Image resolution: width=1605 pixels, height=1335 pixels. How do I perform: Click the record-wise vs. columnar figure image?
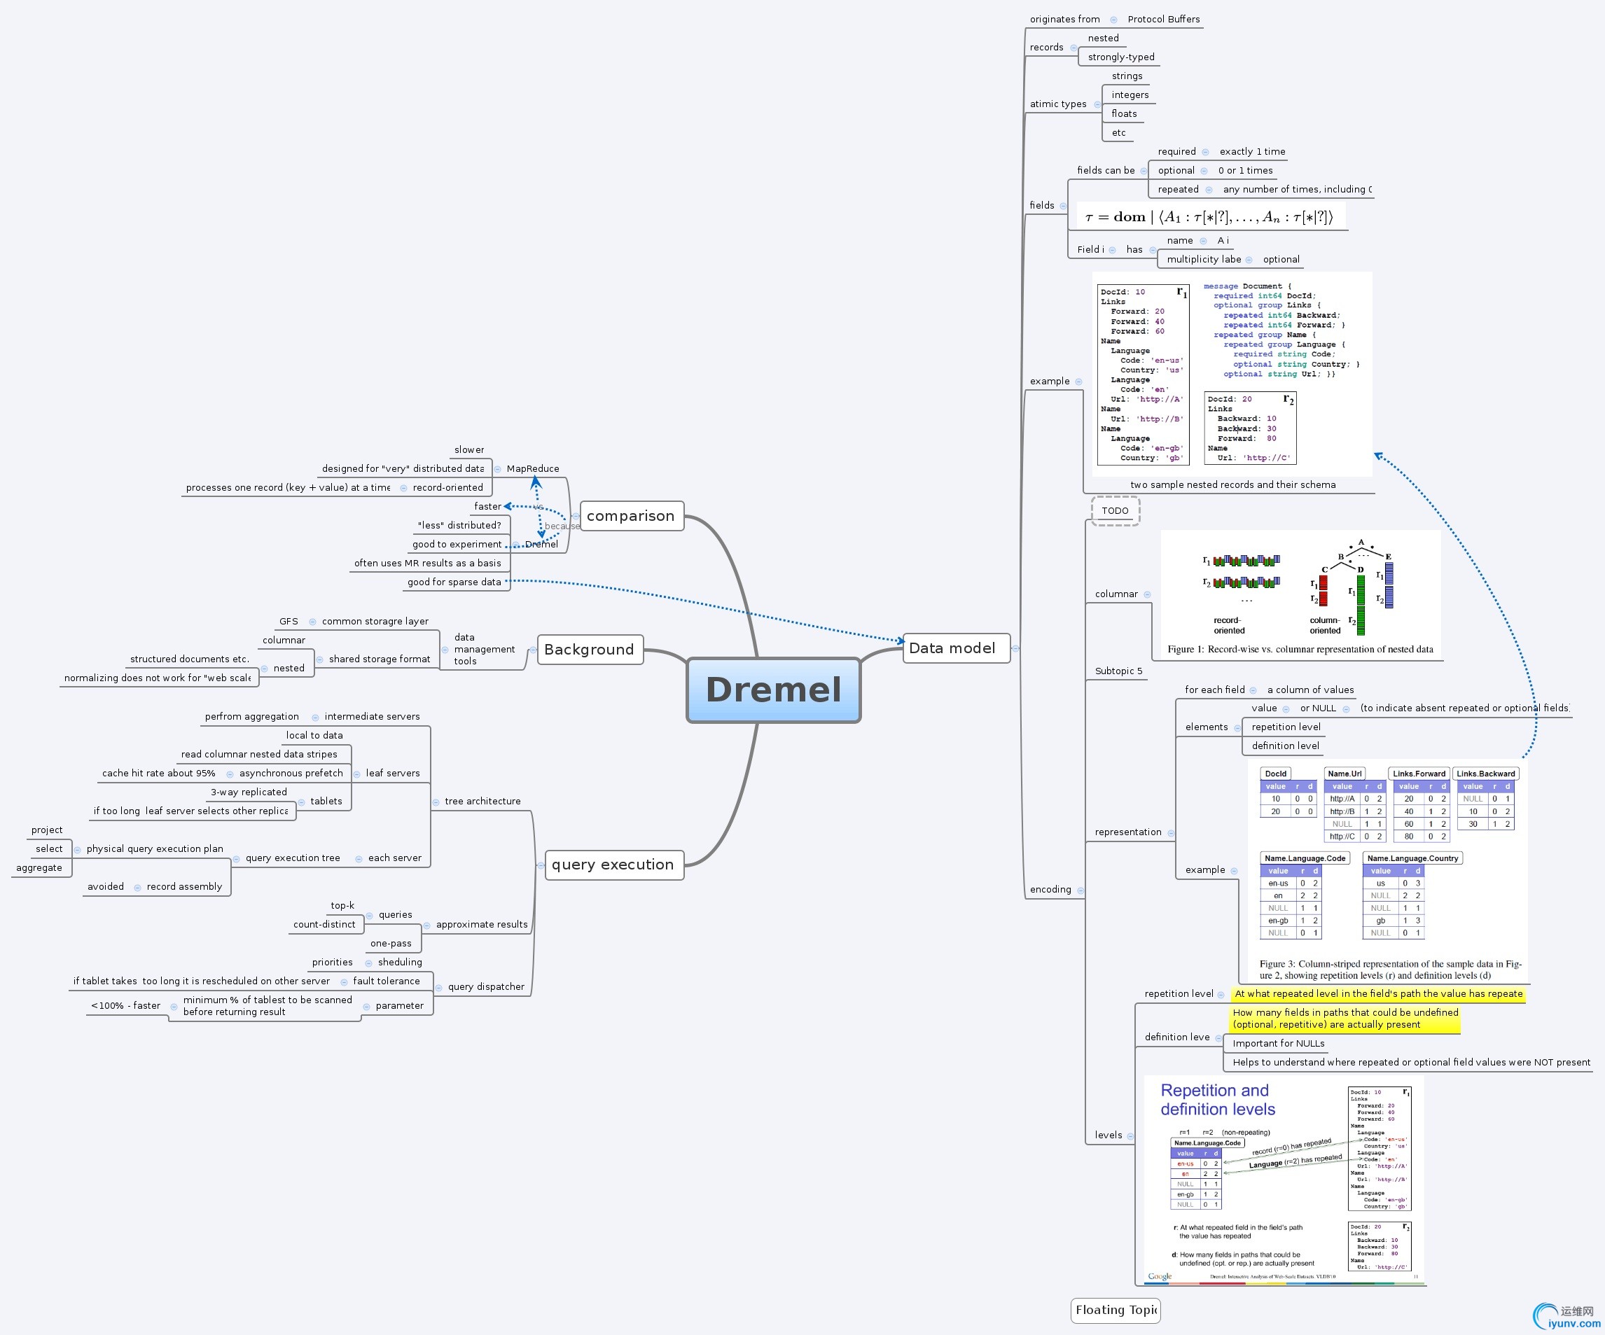pyautogui.click(x=1300, y=594)
